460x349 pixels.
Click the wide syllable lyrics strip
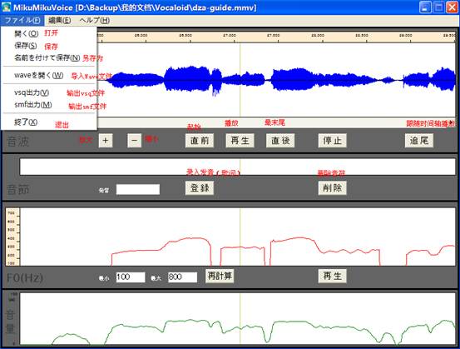point(238,167)
